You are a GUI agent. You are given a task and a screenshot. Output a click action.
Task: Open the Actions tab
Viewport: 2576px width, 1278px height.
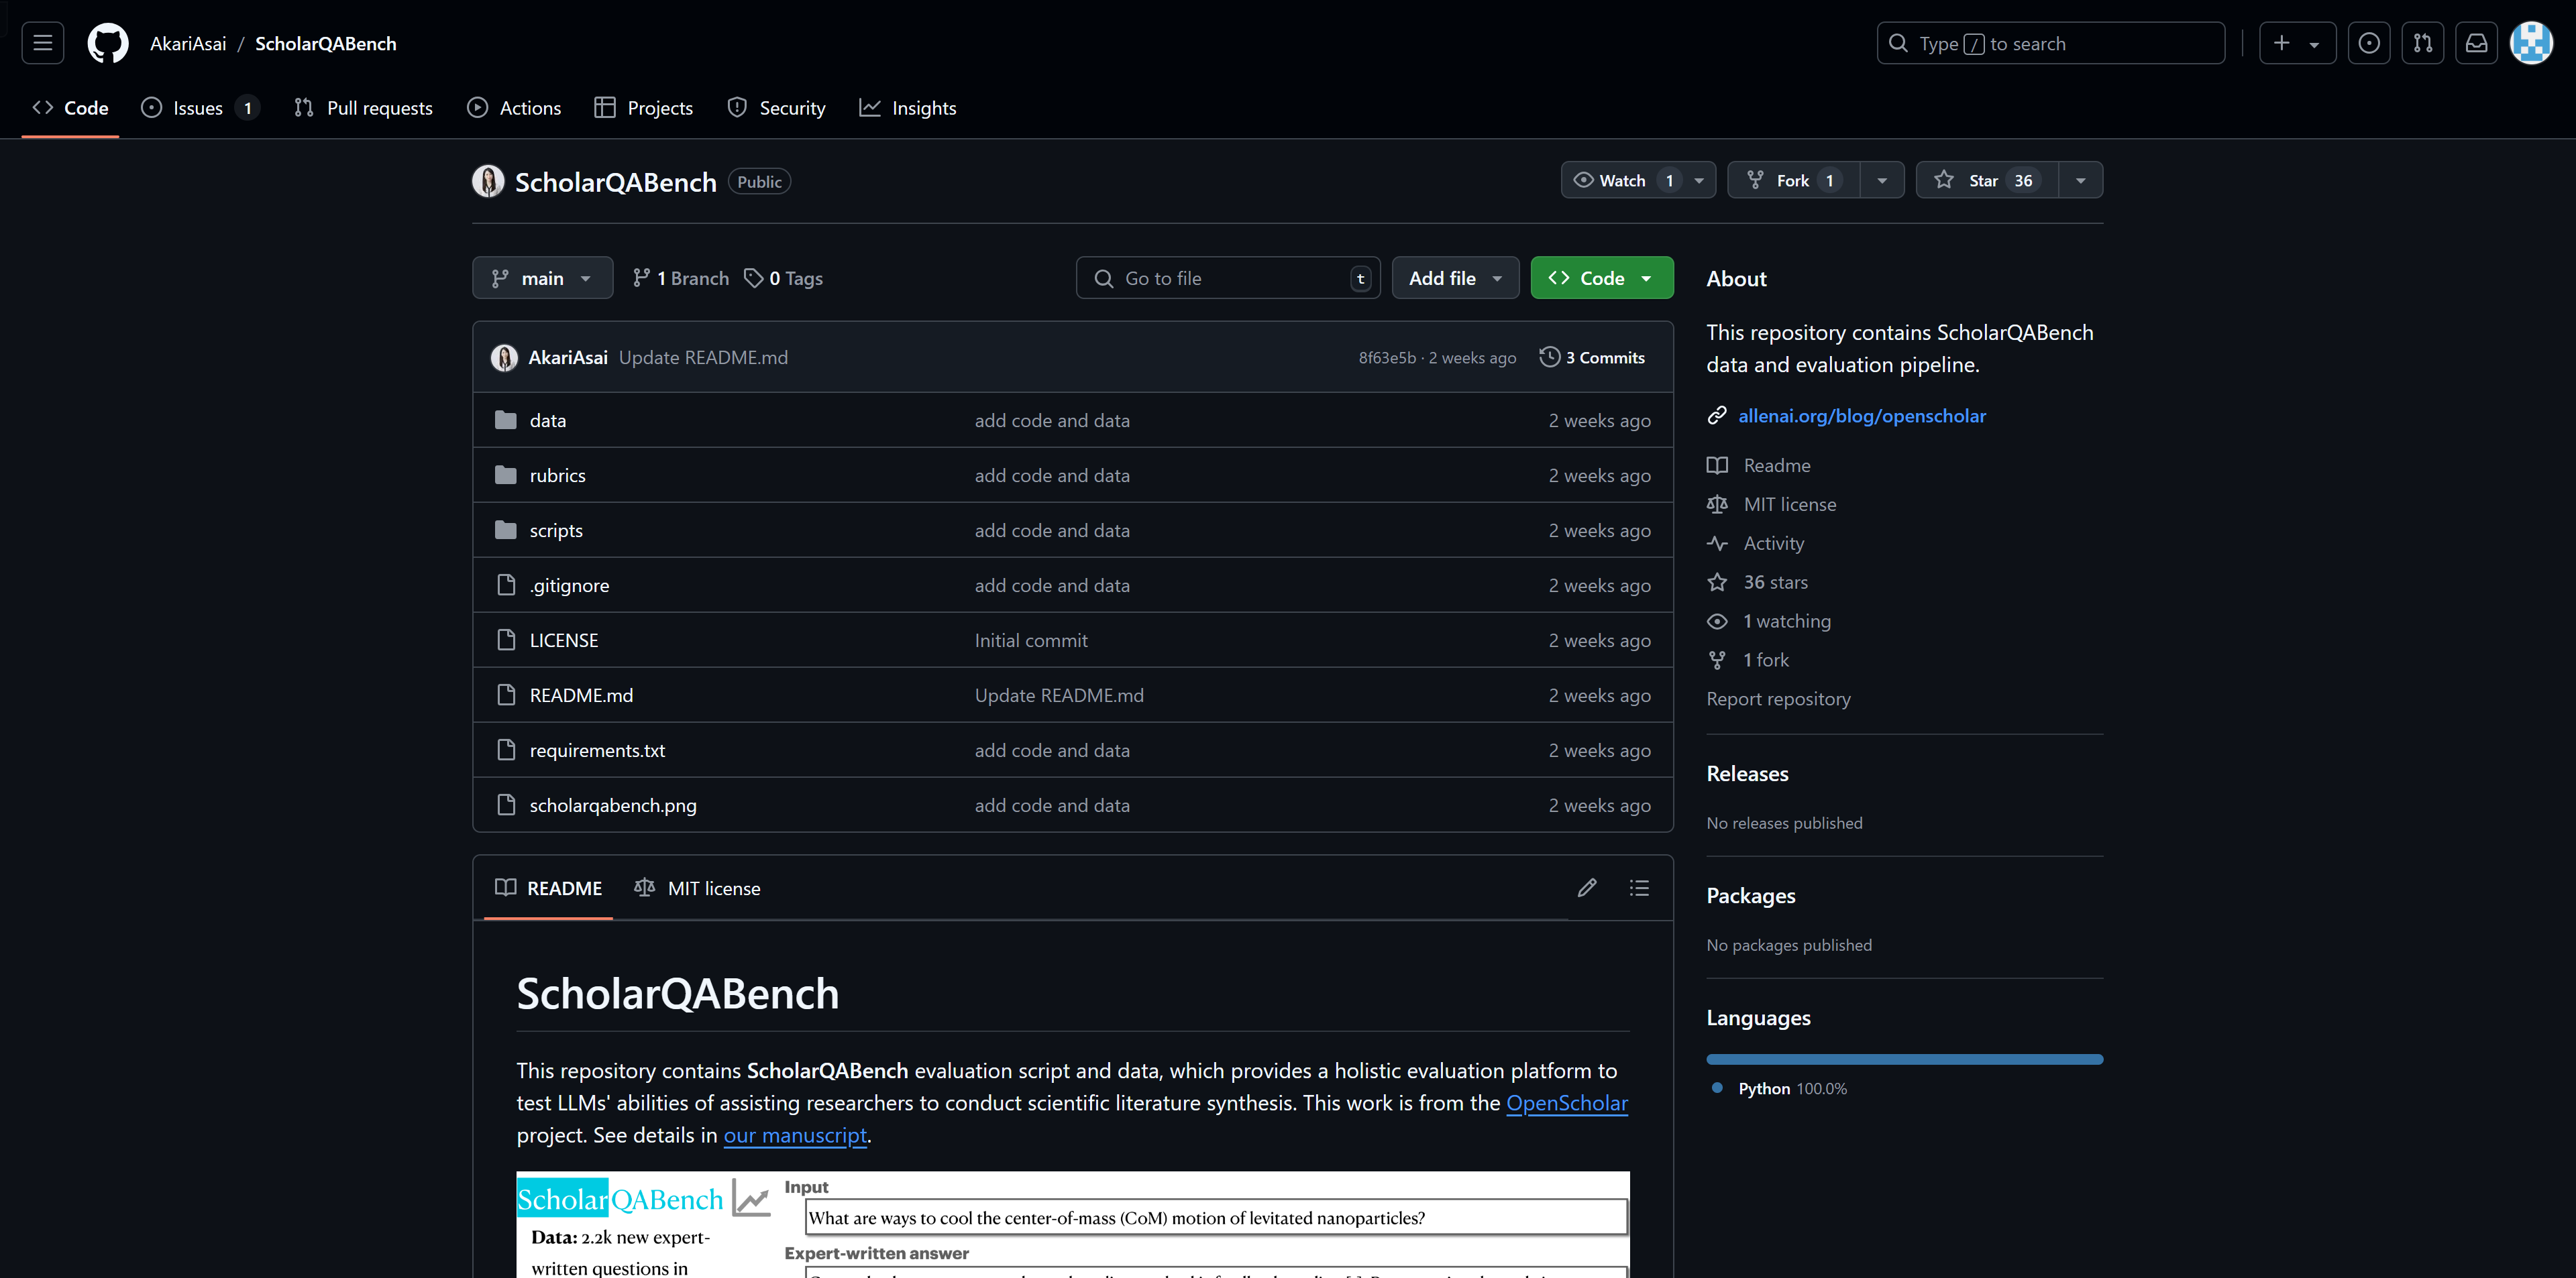(x=514, y=108)
